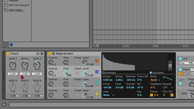Screen dimensions: 194x109
Task: Collapse Might As Well device with triangle button
Action: point(53,54)
